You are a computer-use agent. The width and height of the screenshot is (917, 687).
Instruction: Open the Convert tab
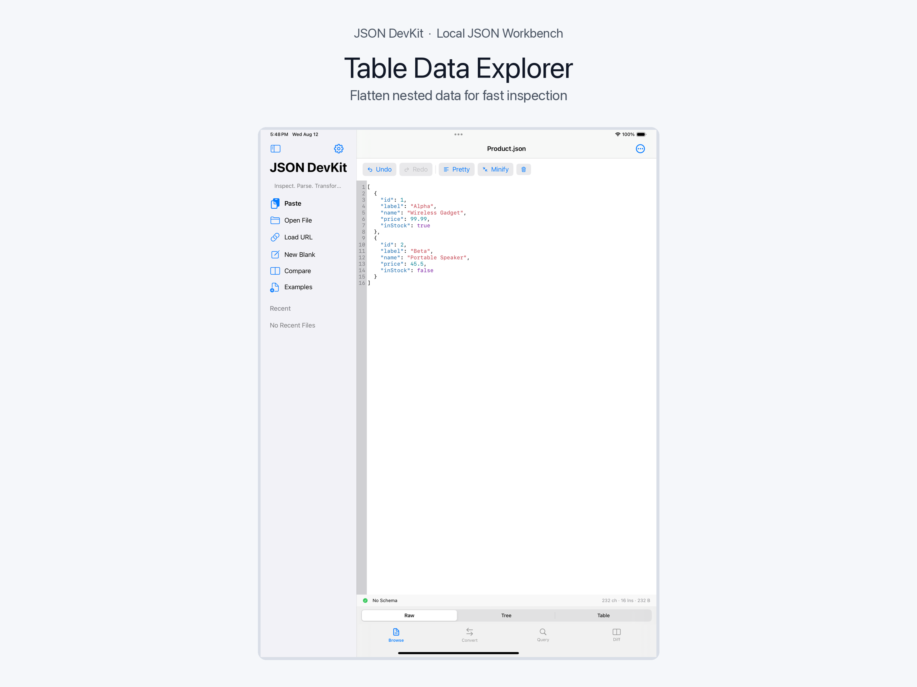click(469, 635)
